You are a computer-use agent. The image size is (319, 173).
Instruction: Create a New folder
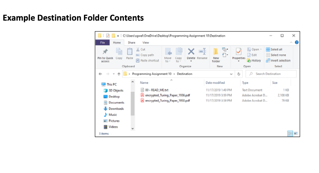216,55
